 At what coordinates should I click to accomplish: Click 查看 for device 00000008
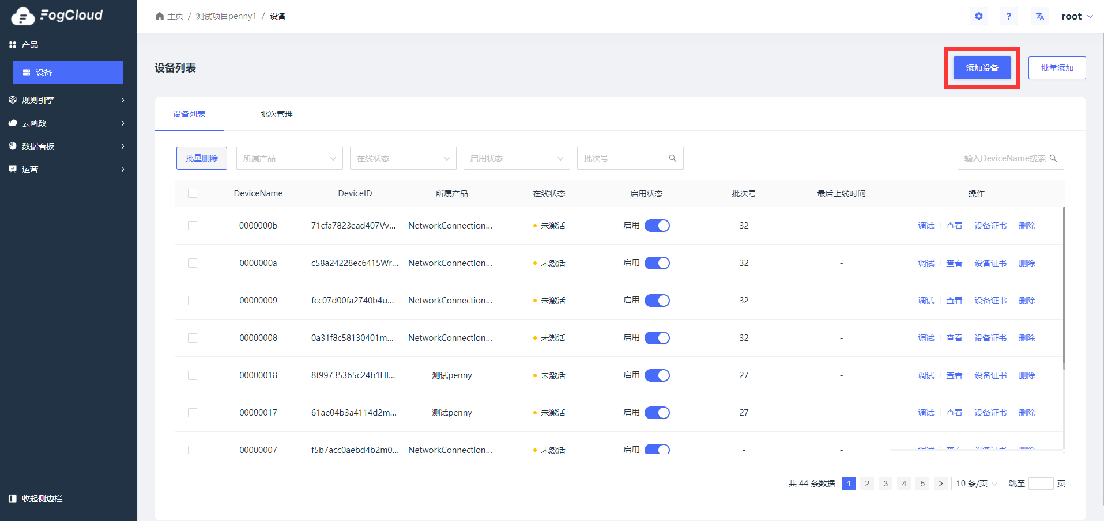click(x=954, y=338)
